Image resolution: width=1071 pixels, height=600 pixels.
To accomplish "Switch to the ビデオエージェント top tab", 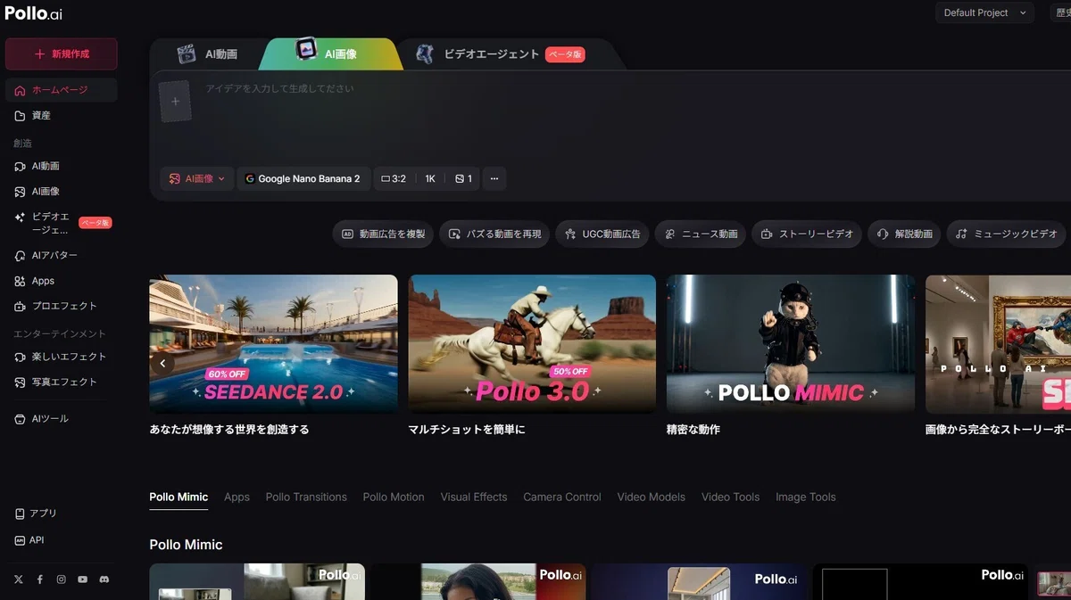I will coord(500,54).
